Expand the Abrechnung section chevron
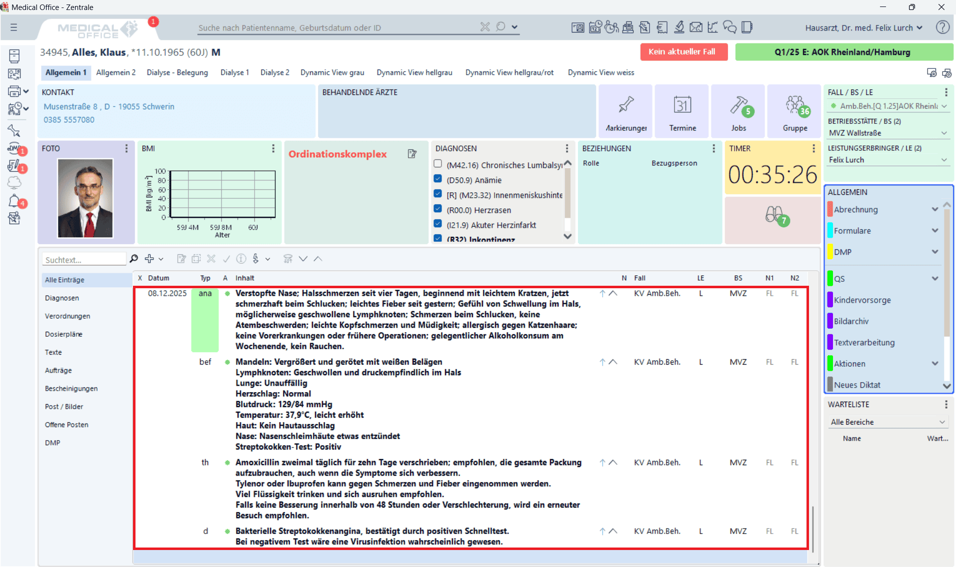956x567 pixels. (934, 209)
